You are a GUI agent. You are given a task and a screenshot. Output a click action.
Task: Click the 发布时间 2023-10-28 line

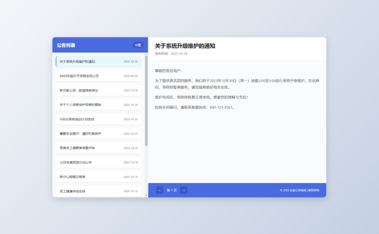tap(171, 54)
